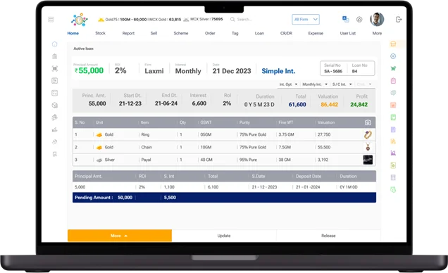The width and height of the screenshot is (448, 273).
Task: Click the grid list icon in left sidebar
Action: (54, 93)
